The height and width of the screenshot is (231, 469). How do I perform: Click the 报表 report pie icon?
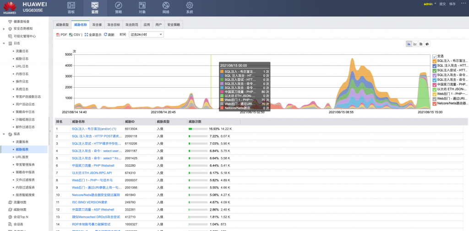pos(10,134)
